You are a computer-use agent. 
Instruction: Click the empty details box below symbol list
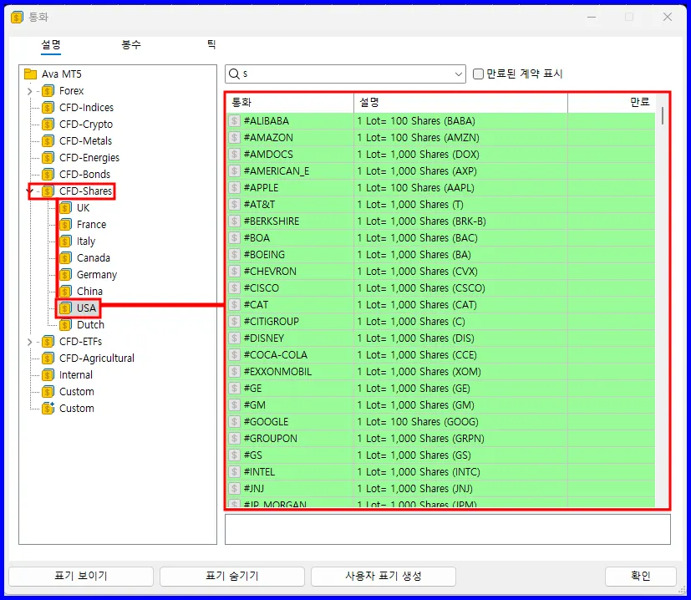[448, 530]
